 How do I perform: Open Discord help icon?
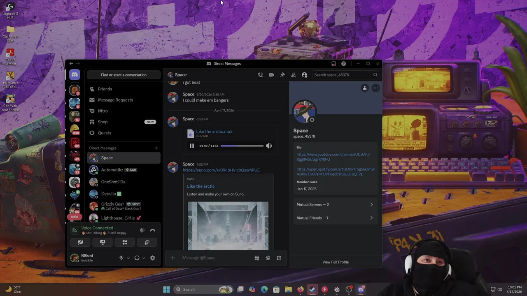click(343, 64)
